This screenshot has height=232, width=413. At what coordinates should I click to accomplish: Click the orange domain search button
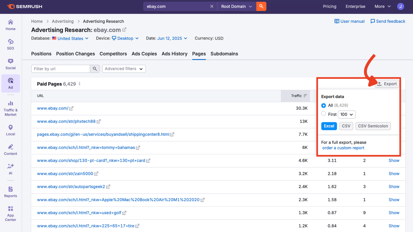pyautogui.click(x=261, y=6)
